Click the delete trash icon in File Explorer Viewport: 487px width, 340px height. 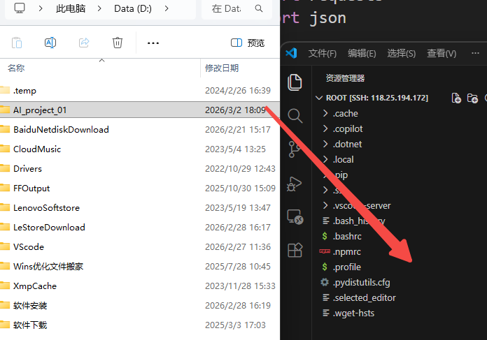pyautogui.click(x=118, y=43)
